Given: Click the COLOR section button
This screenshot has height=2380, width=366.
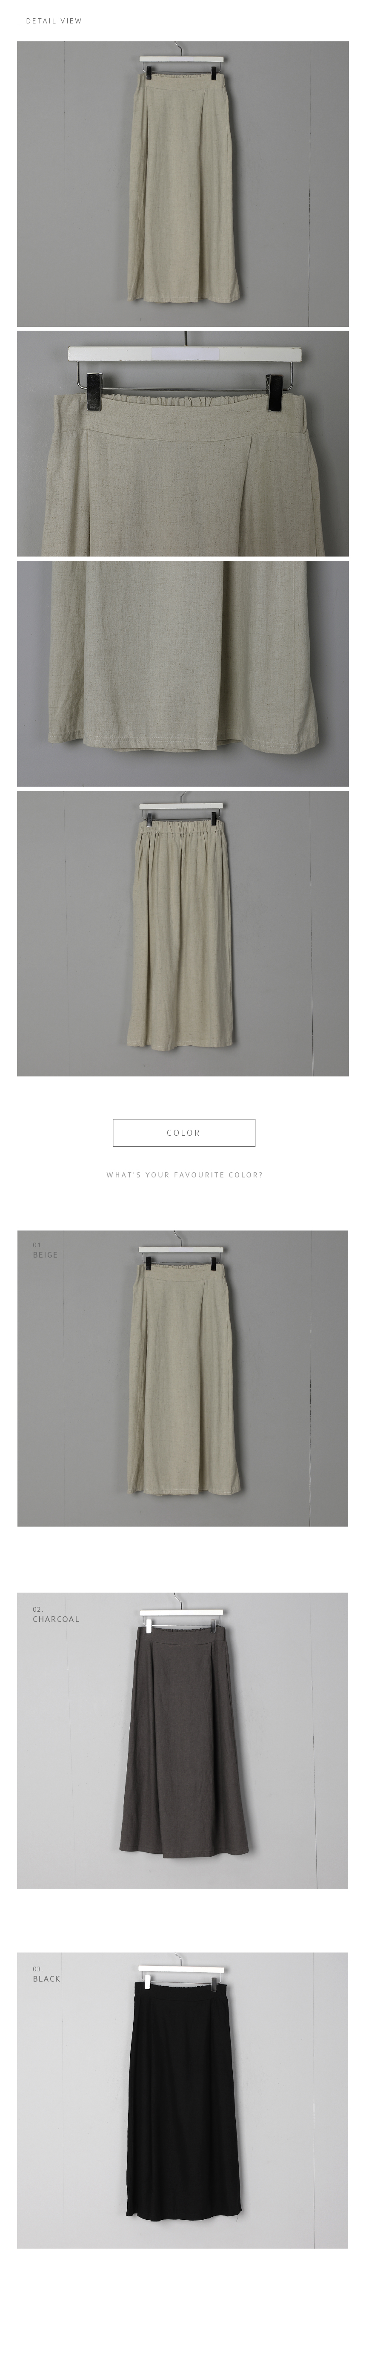Looking at the screenshot, I should 183,1132.
